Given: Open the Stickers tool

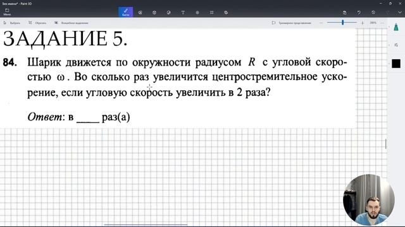Looking at the screenshot, I should pyautogui.click(x=169, y=13).
